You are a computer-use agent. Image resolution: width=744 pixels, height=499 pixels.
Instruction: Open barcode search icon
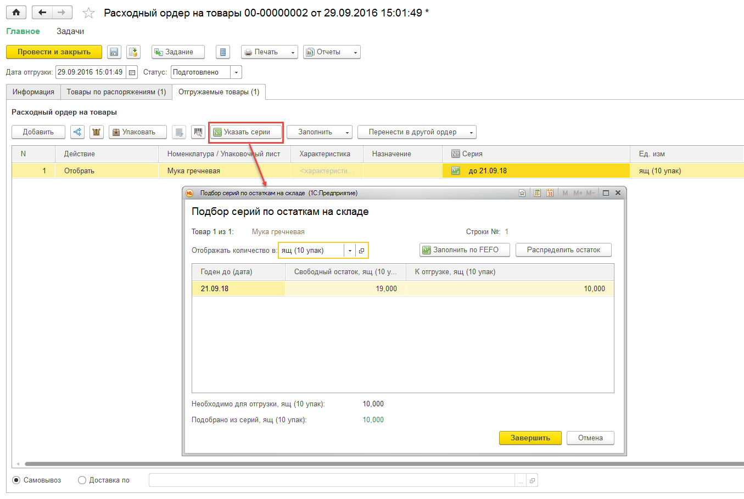point(198,132)
